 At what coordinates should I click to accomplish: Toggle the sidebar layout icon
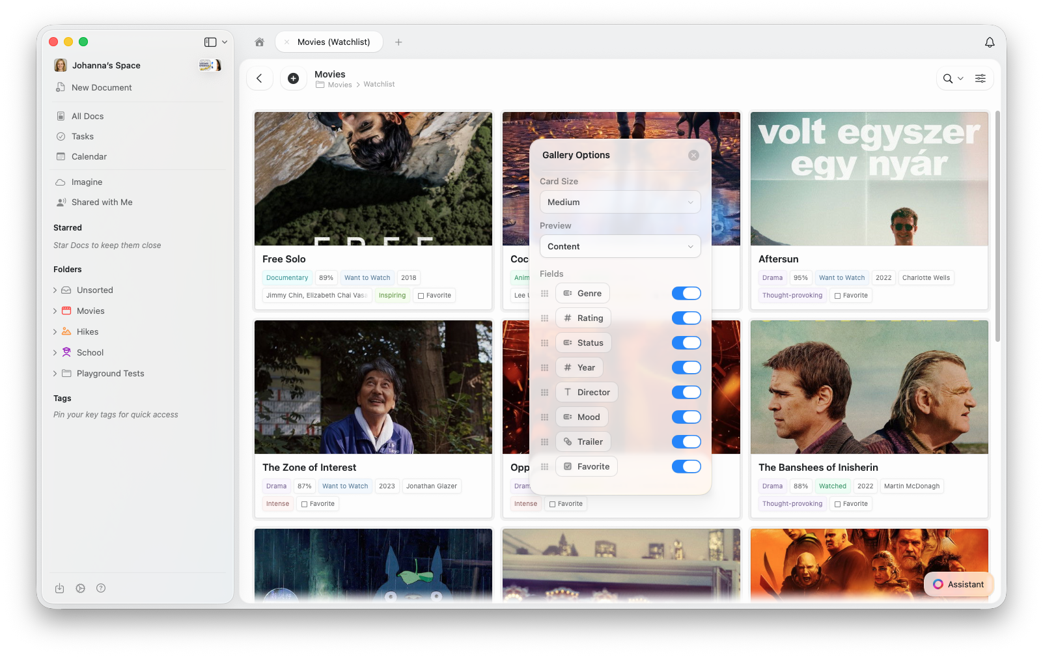[x=210, y=42]
